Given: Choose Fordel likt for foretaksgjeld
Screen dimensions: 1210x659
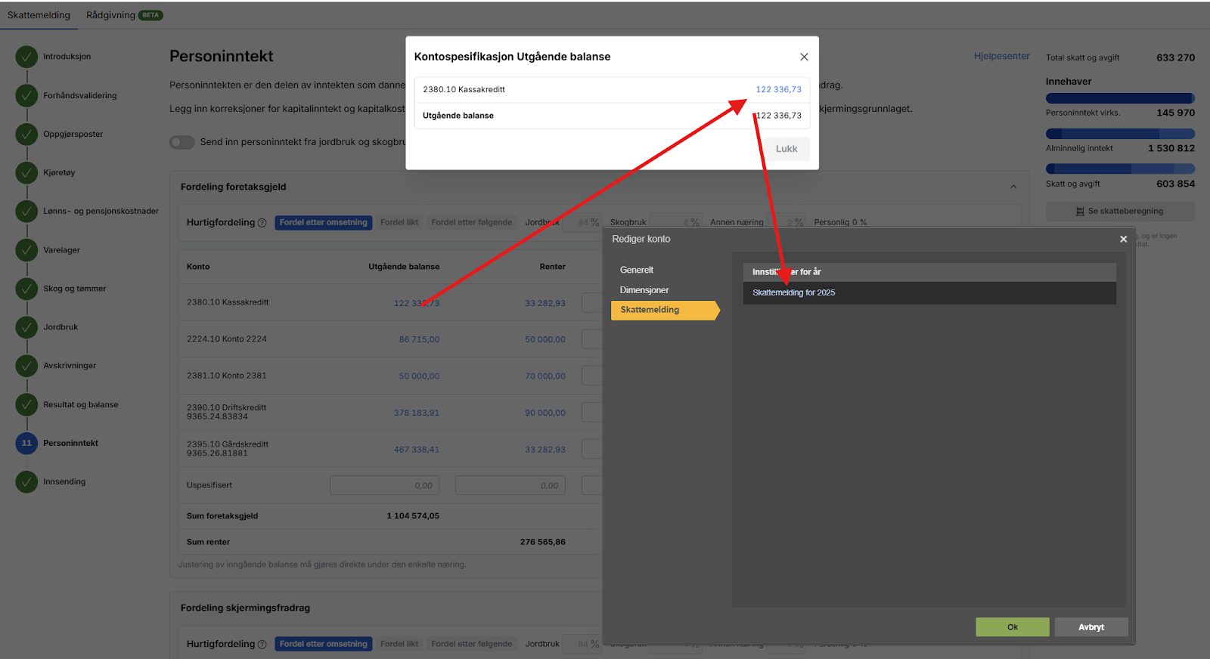Looking at the screenshot, I should coord(399,223).
